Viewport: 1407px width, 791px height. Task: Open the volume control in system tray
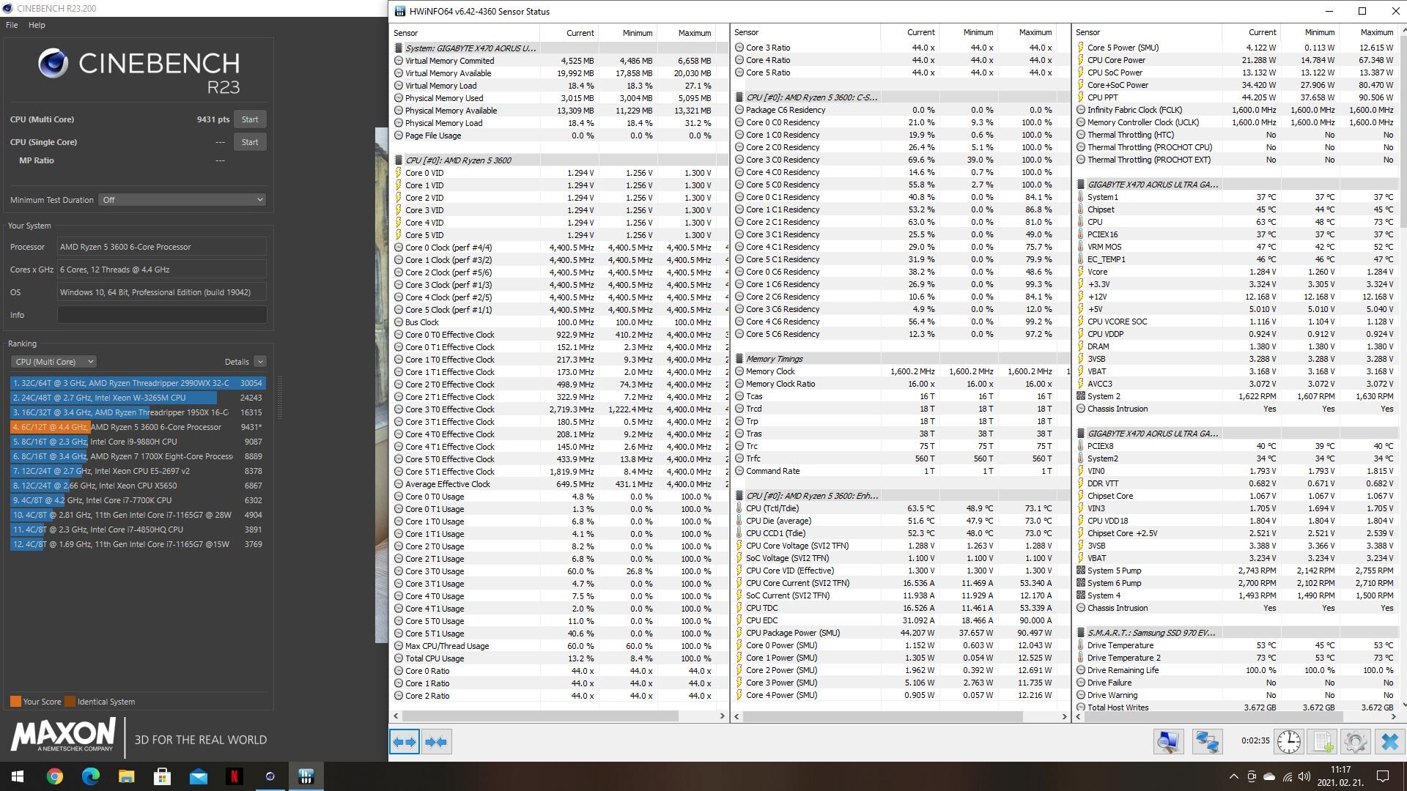pyautogui.click(x=1304, y=776)
